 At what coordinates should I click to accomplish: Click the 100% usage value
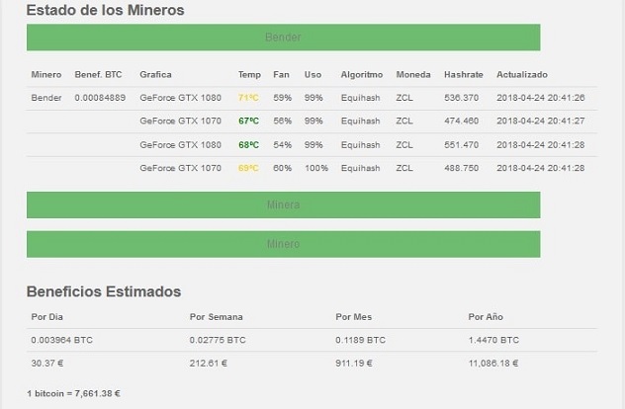coord(316,168)
